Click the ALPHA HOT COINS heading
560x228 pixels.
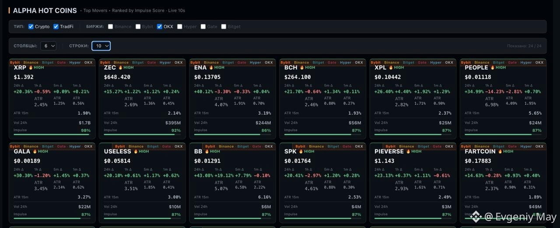(x=45, y=10)
